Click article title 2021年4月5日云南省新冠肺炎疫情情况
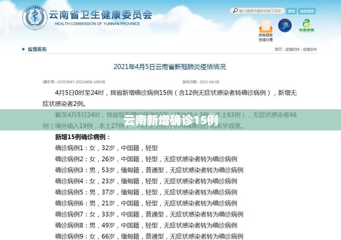 click(x=169, y=67)
